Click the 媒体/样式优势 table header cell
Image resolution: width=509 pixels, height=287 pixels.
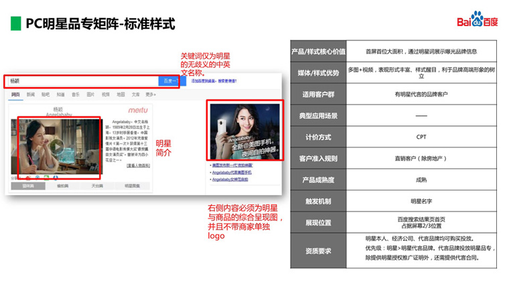[x=318, y=73]
